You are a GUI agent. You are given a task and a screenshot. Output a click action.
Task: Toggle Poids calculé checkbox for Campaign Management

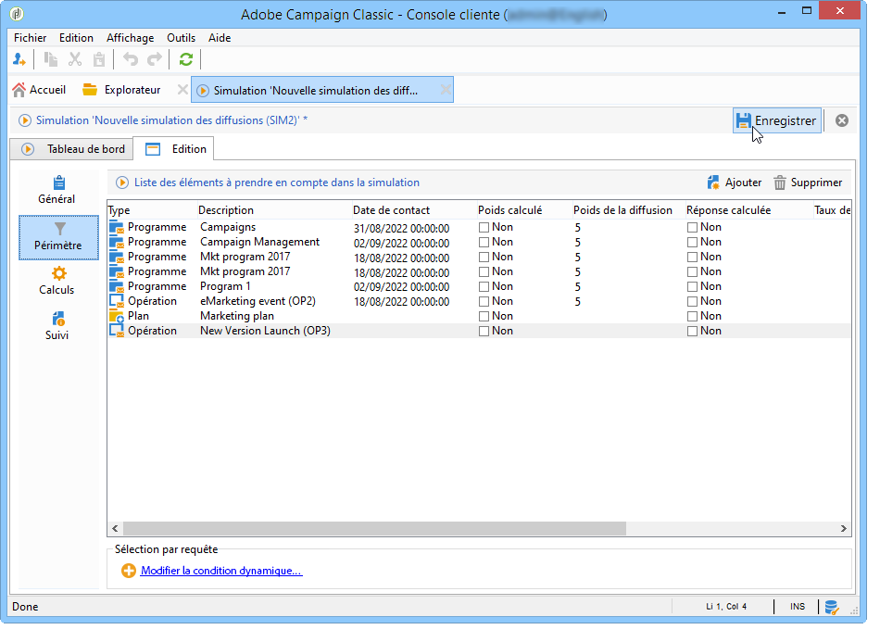(x=484, y=243)
